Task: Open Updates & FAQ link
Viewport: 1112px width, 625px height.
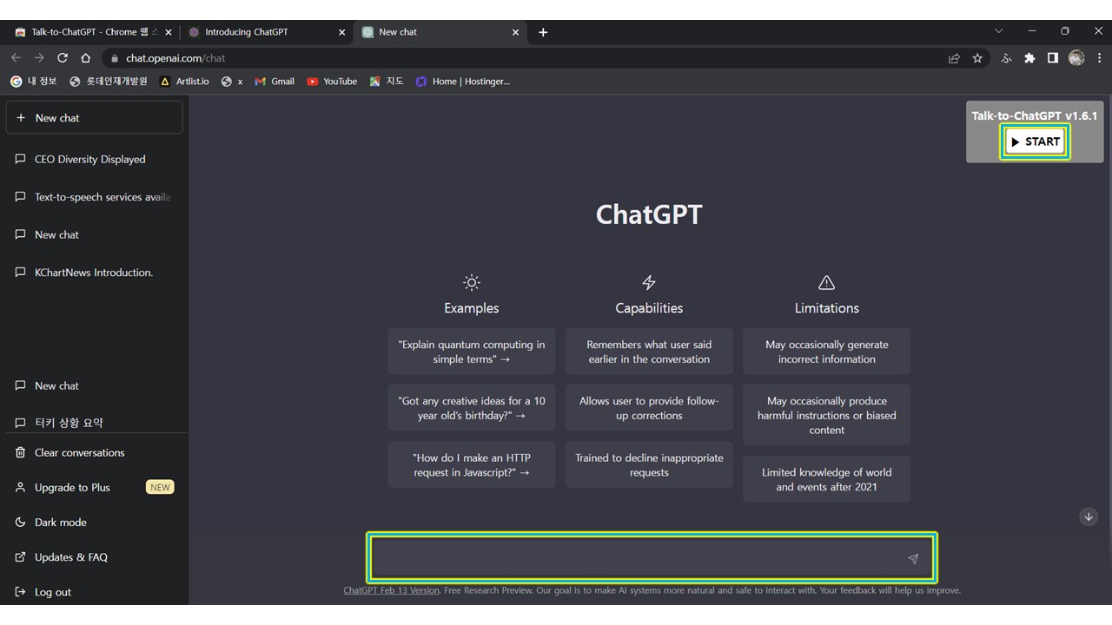Action: tap(95, 557)
